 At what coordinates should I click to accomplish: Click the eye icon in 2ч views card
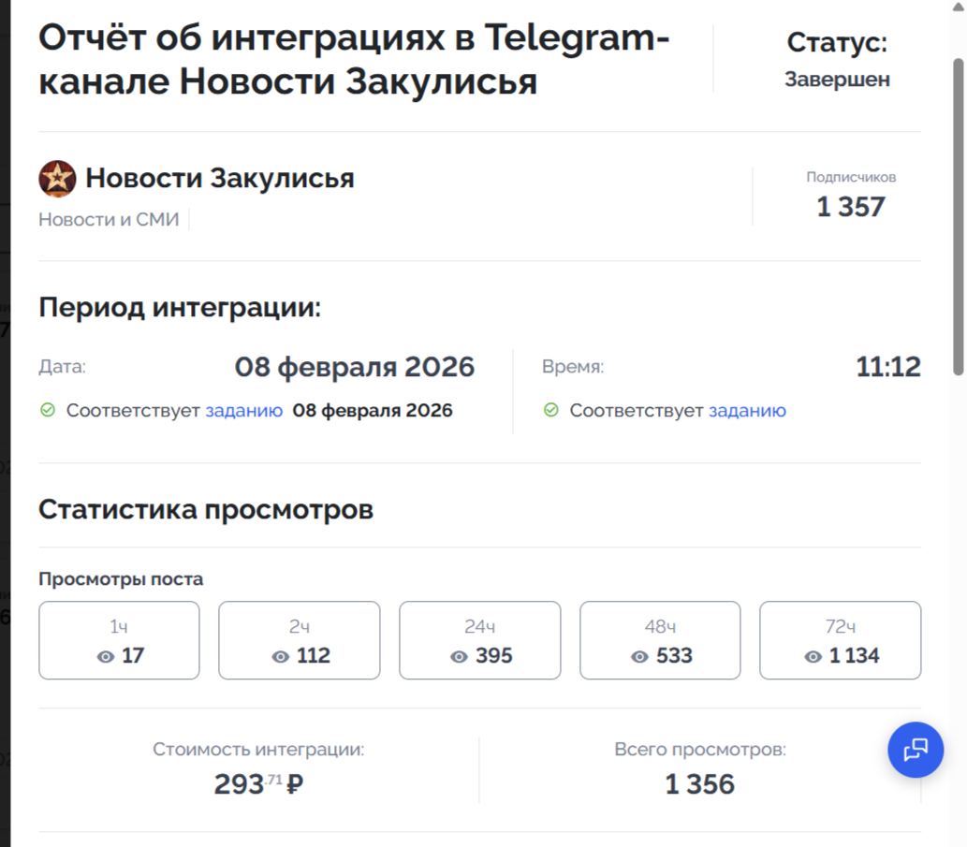click(281, 657)
